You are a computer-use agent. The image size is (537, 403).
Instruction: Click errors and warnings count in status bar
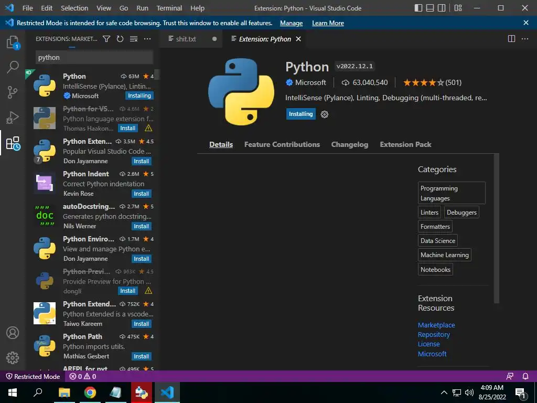click(83, 376)
